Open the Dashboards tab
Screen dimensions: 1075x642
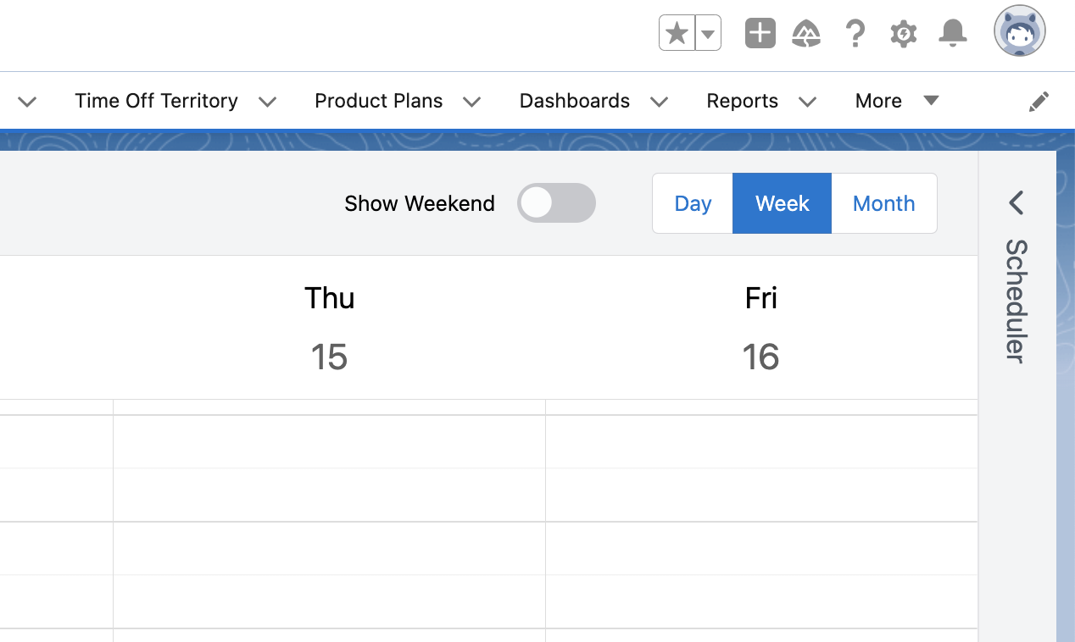click(x=574, y=101)
